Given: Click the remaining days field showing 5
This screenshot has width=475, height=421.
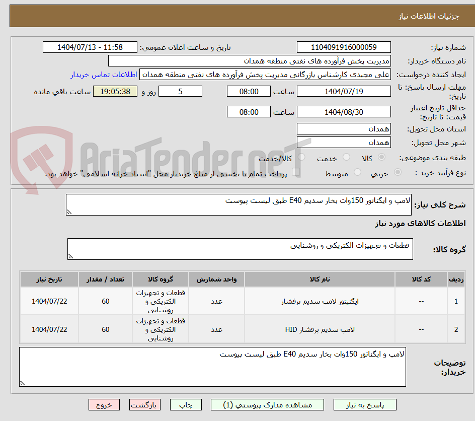Looking at the screenshot, I should tap(180, 91).
